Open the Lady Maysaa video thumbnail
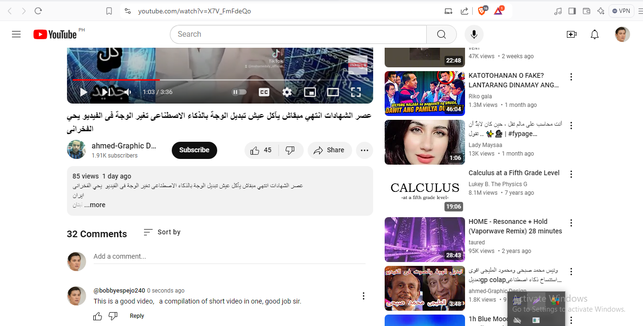The height and width of the screenshot is (326, 643). (425, 142)
